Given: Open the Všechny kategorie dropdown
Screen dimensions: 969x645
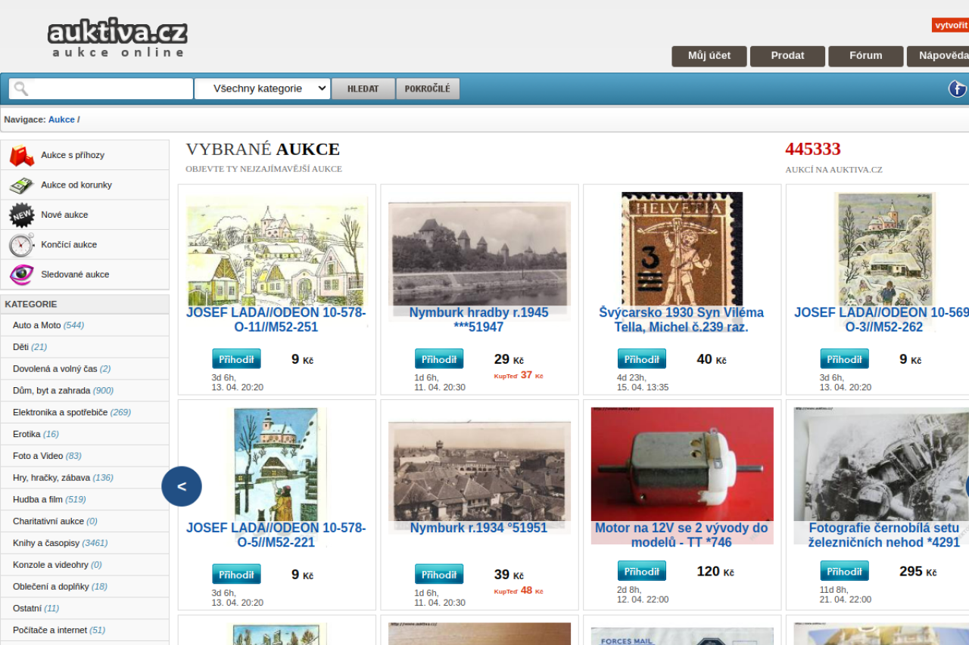Looking at the screenshot, I should pyautogui.click(x=262, y=88).
